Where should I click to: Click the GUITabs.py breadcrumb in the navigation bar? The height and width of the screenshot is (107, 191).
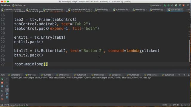tap(19, 5)
